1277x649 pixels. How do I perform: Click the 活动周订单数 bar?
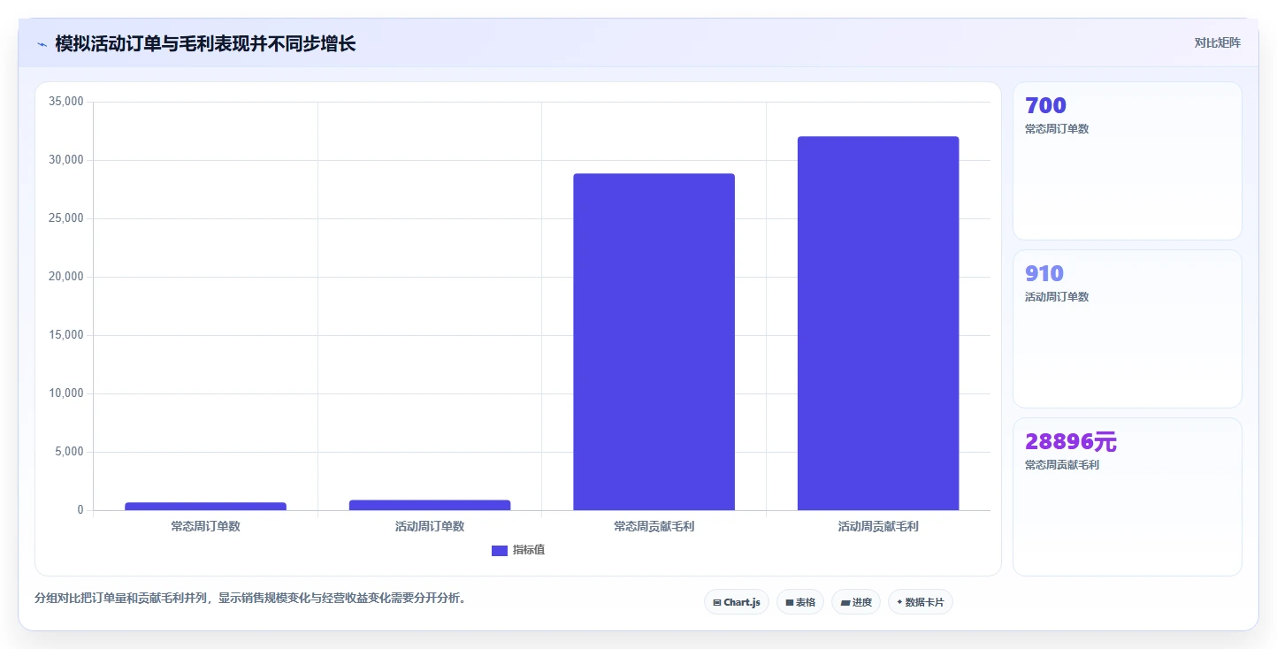point(430,505)
